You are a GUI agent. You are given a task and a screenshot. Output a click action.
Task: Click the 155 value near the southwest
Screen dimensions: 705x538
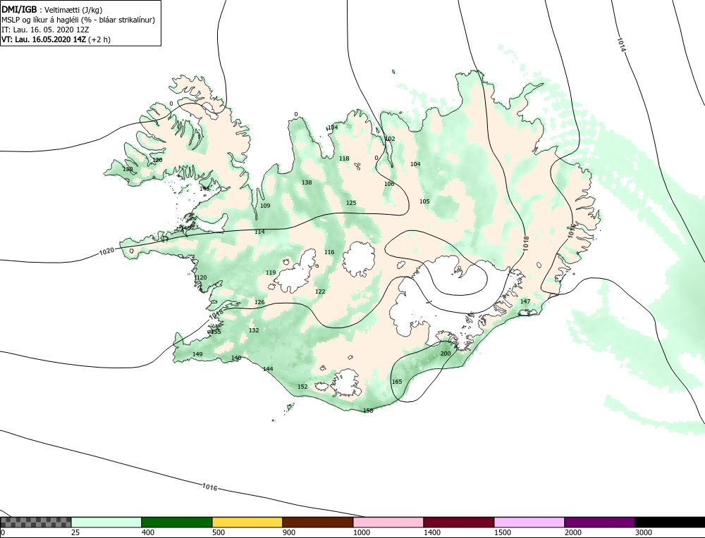tap(216, 332)
